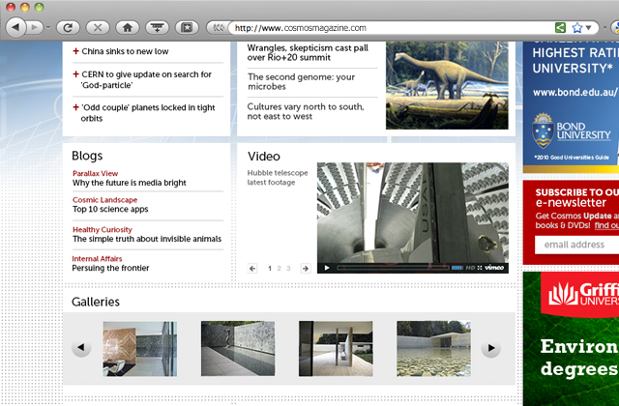
Task: Open the Parallax View blog
Action: point(95,173)
